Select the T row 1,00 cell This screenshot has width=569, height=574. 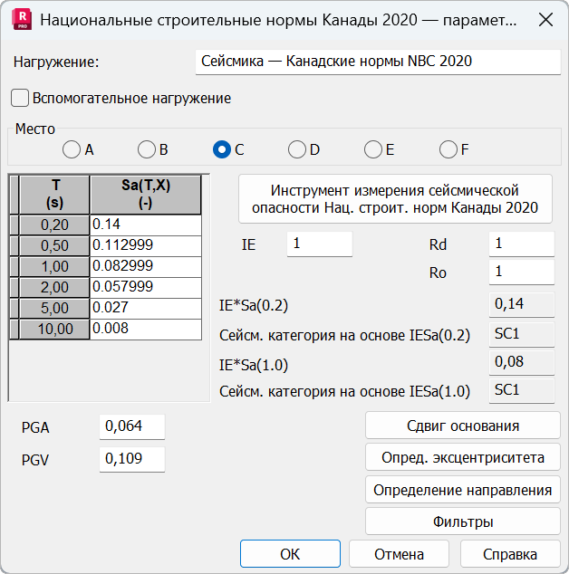54,266
